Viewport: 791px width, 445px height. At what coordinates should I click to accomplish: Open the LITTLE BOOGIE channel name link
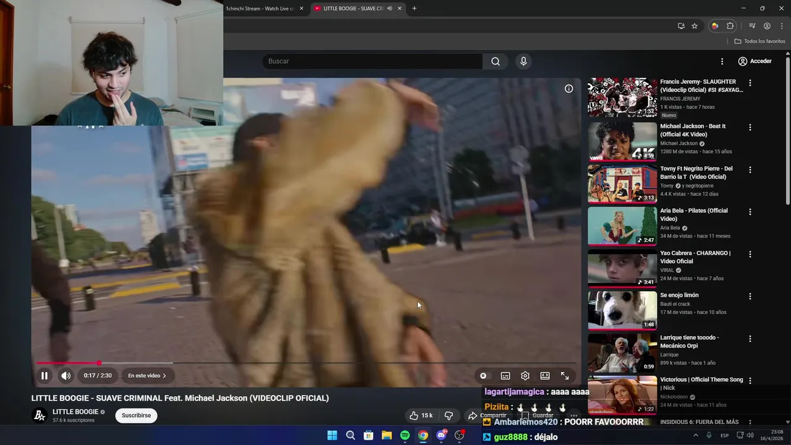click(75, 412)
